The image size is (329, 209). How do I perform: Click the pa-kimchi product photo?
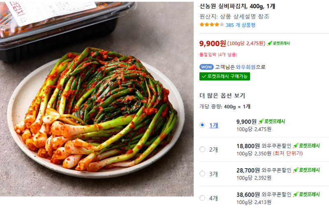pyautogui.click(x=97, y=99)
